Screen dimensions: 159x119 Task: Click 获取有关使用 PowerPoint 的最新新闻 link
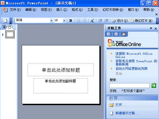136,63
